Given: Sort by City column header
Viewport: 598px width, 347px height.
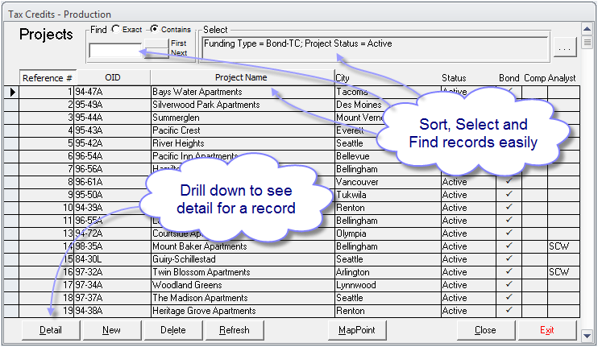Looking at the screenshot, I should 342,78.
